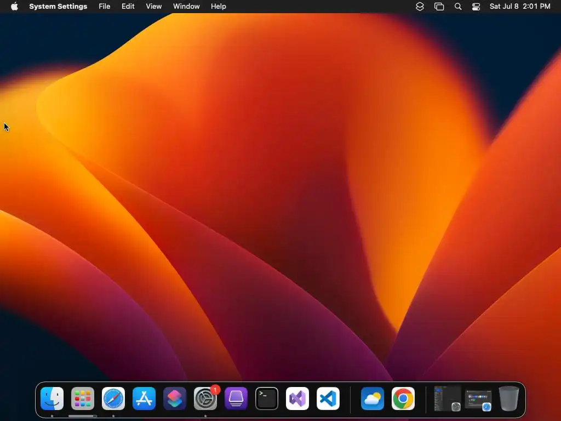Viewport: 561px width, 421px height.
Task: Open Finder from the Dock
Action: click(52, 399)
